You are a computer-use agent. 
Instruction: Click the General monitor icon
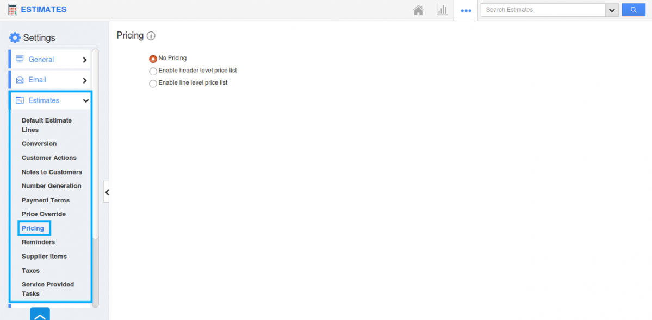(20, 59)
